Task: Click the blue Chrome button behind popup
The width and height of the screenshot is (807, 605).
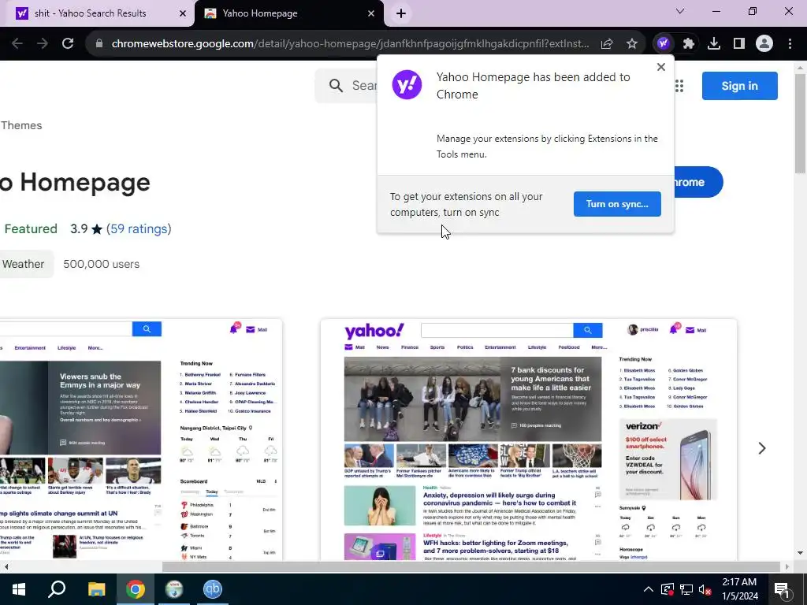Action: 698,182
